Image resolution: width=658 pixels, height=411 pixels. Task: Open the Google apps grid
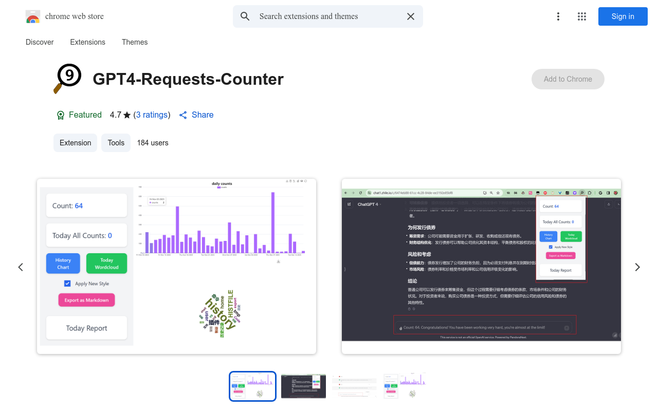[582, 16]
